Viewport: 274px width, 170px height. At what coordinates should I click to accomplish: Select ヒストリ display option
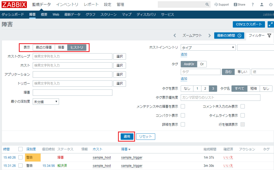point(77,48)
